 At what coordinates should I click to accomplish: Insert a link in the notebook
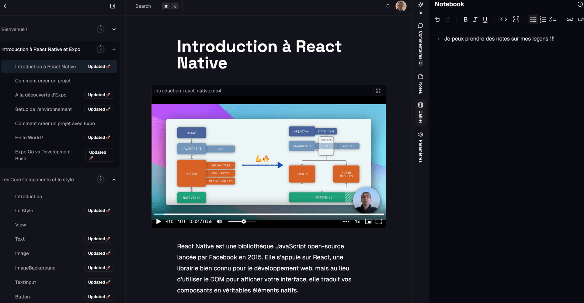click(x=570, y=19)
